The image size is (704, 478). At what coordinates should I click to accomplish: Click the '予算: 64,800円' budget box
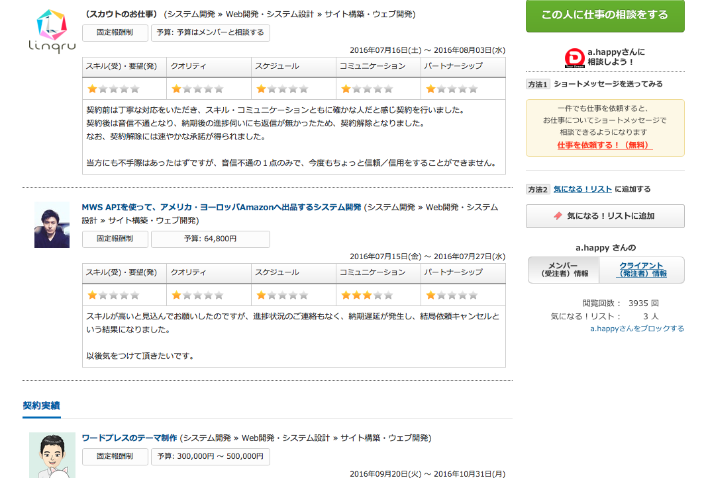point(210,239)
